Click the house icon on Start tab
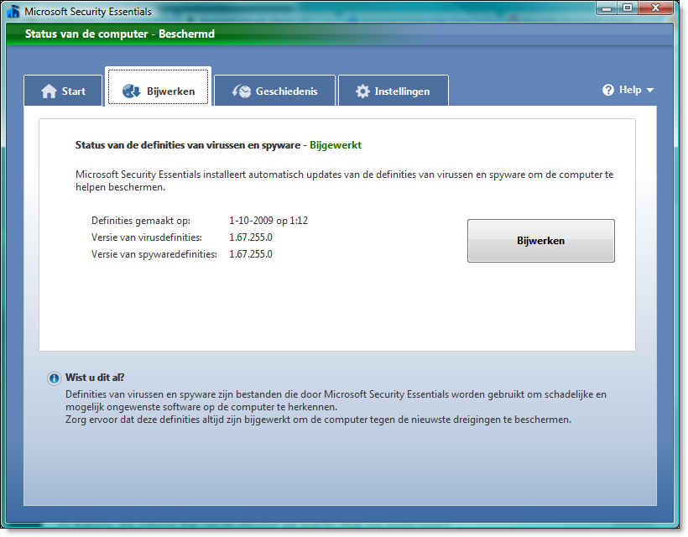This screenshot has width=688, height=537. tap(49, 91)
